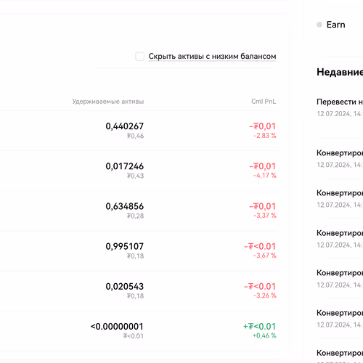Select holdings value 0,017246
This screenshot has height=363, width=363.
coord(125,166)
